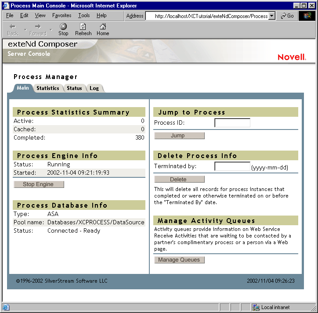Switch to the Statistics tab
Image resolution: width=318 pixels, height=313 pixels.
click(48, 88)
